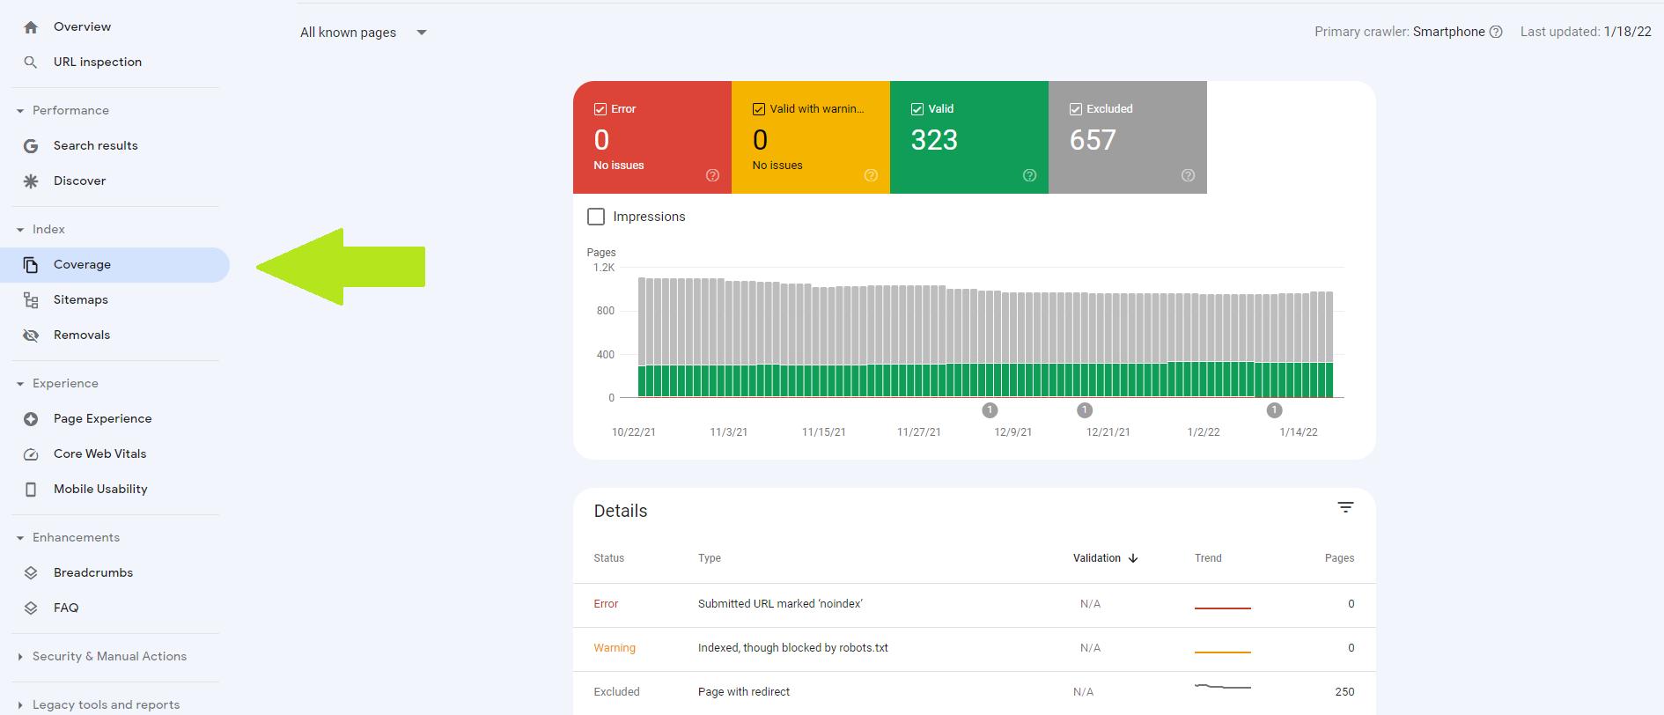Uncheck the Error status checkbox
Viewport: 1664px width, 715px height.
pyautogui.click(x=600, y=109)
